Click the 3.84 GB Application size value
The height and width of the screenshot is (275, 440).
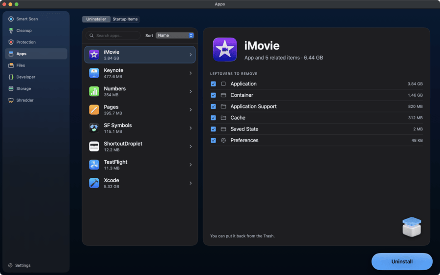click(x=415, y=84)
